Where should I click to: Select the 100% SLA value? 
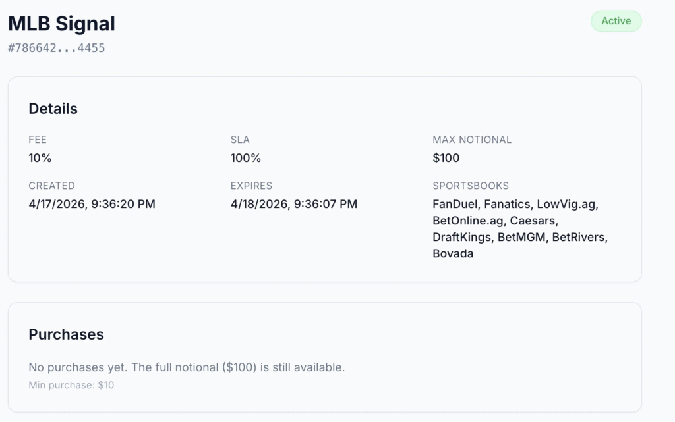point(246,158)
